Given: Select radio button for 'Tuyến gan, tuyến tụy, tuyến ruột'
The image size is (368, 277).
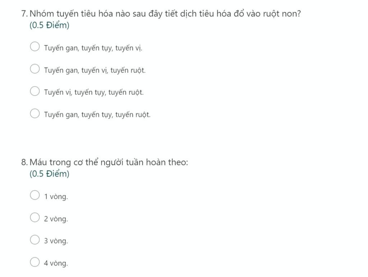Looking at the screenshot, I should [x=35, y=113].
